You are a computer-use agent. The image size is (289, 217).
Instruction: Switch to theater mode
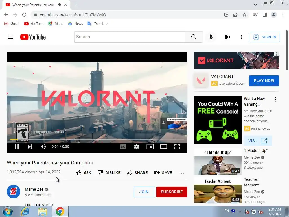coord(164,147)
